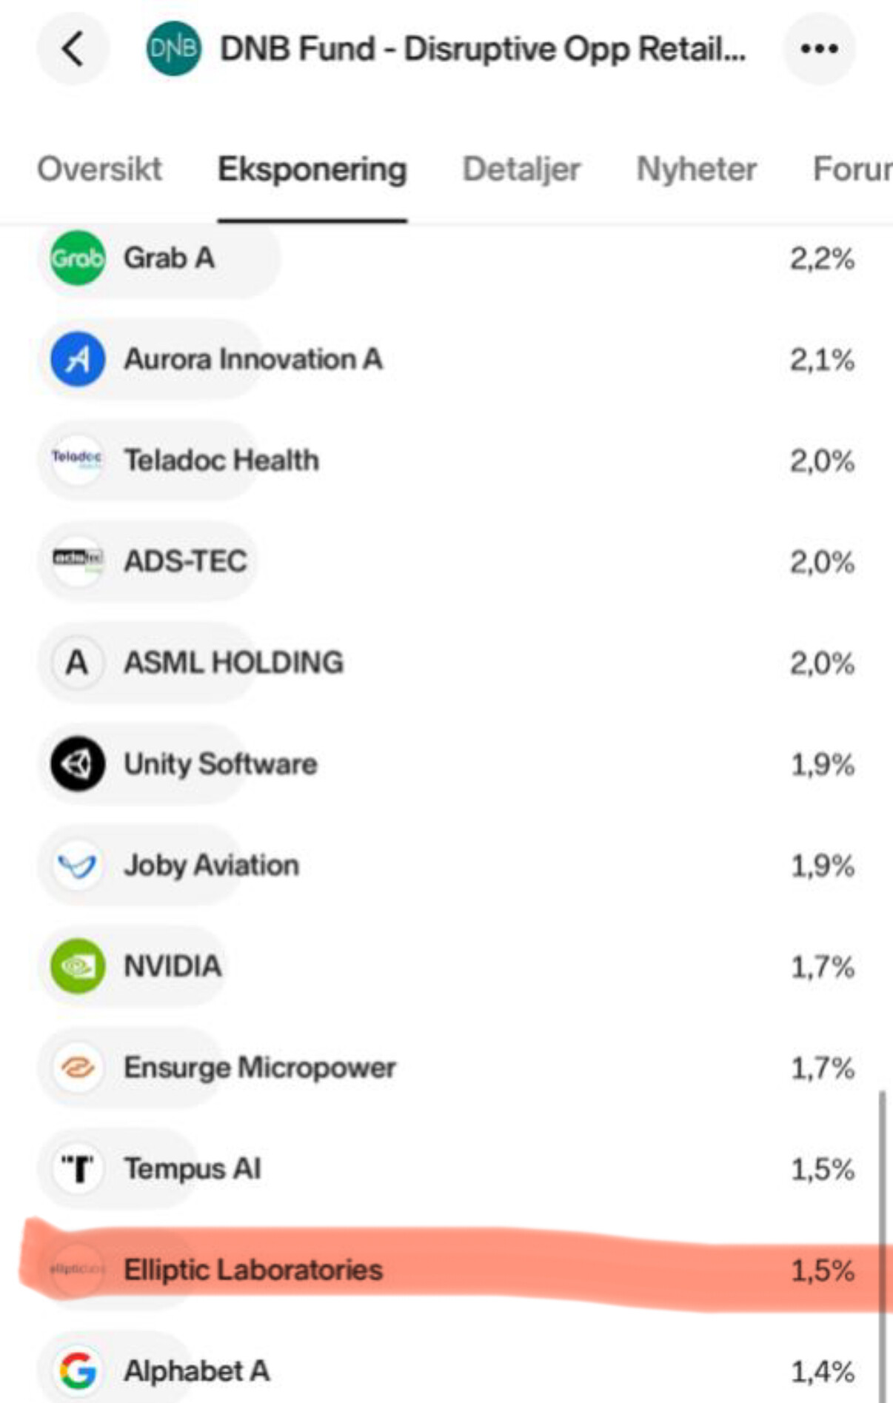Open Teladoc Health holding
The image size is (893, 1403).
(446, 461)
